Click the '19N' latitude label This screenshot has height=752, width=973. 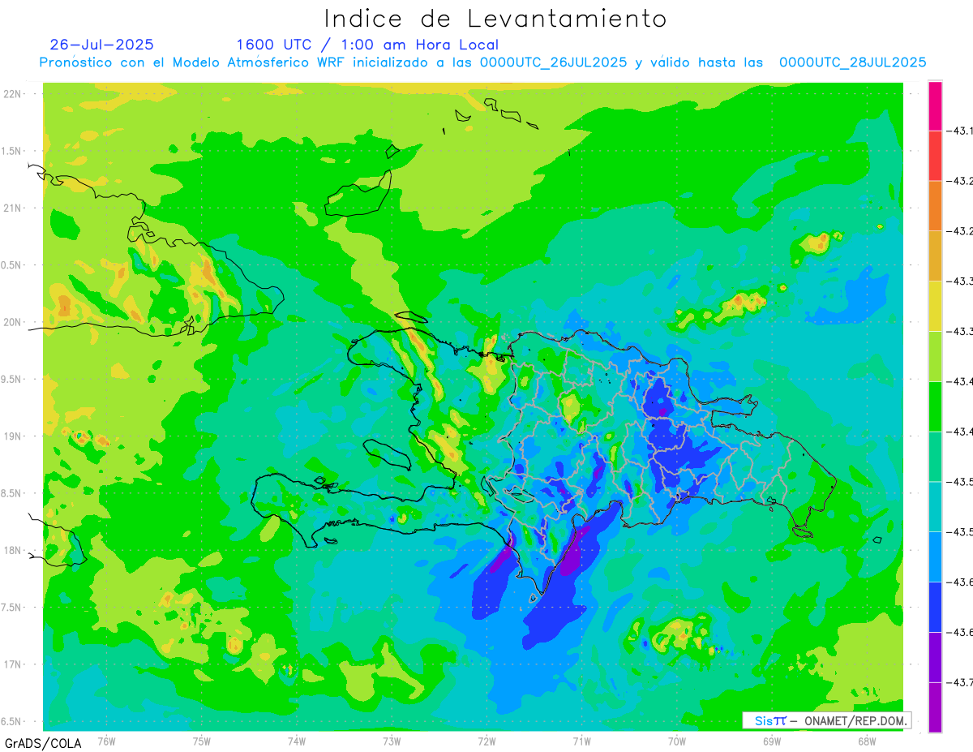click(x=14, y=436)
